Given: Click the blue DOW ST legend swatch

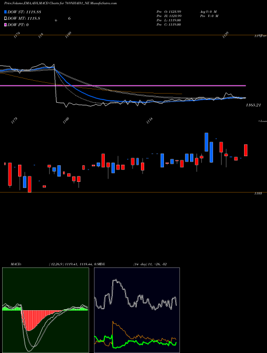Looking at the screenshot, I should pyautogui.click(x=6, y=12).
